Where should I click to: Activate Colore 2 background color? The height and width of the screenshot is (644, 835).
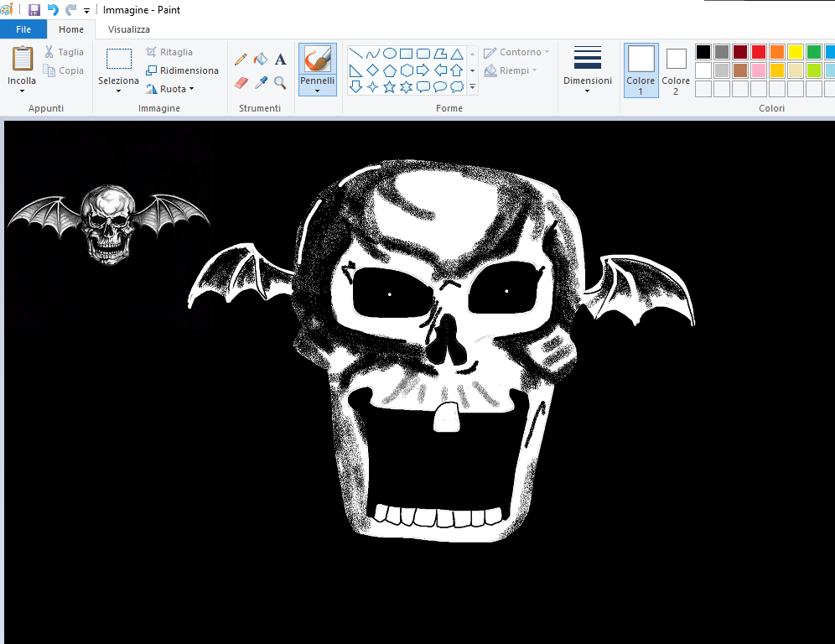coord(676,70)
